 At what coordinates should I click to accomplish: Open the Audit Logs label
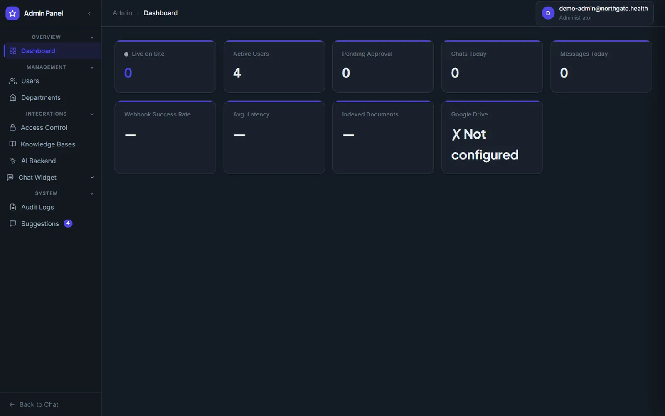pos(37,207)
